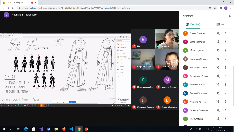The height and width of the screenshot is (132, 234).
Task: Go back in Chrome
Action: point(3,8)
